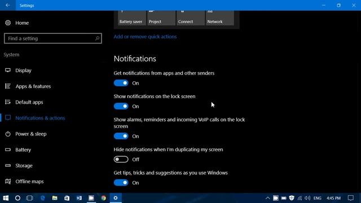This screenshot has width=361, height=203.
Task: Click the Notifications & actions message icon
Action: (x=8, y=118)
